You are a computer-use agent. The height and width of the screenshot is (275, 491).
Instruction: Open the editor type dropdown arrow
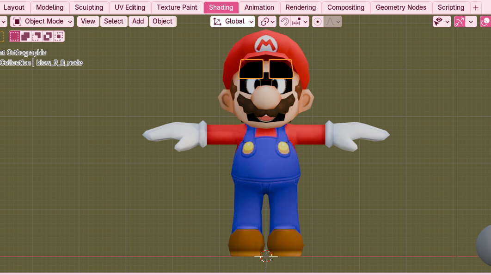click(x=3, y=22)
